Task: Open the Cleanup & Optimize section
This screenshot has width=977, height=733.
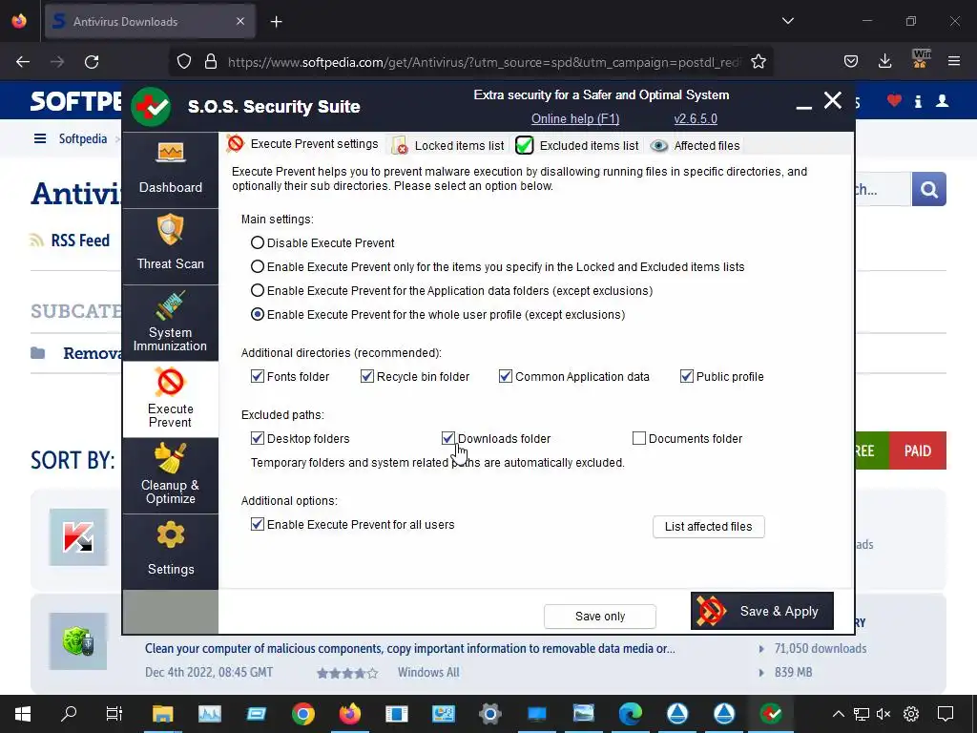Action: [x=170, y=475]
